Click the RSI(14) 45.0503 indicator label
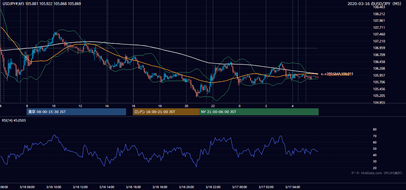Viewport: 406px width, 190px height. 14,120
